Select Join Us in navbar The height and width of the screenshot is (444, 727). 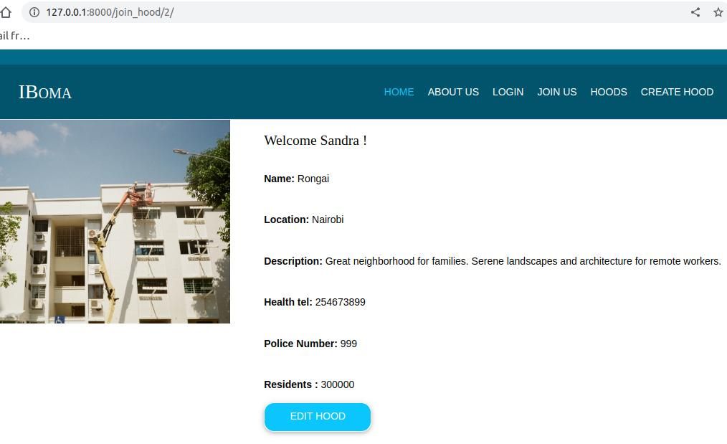[557, 92]
